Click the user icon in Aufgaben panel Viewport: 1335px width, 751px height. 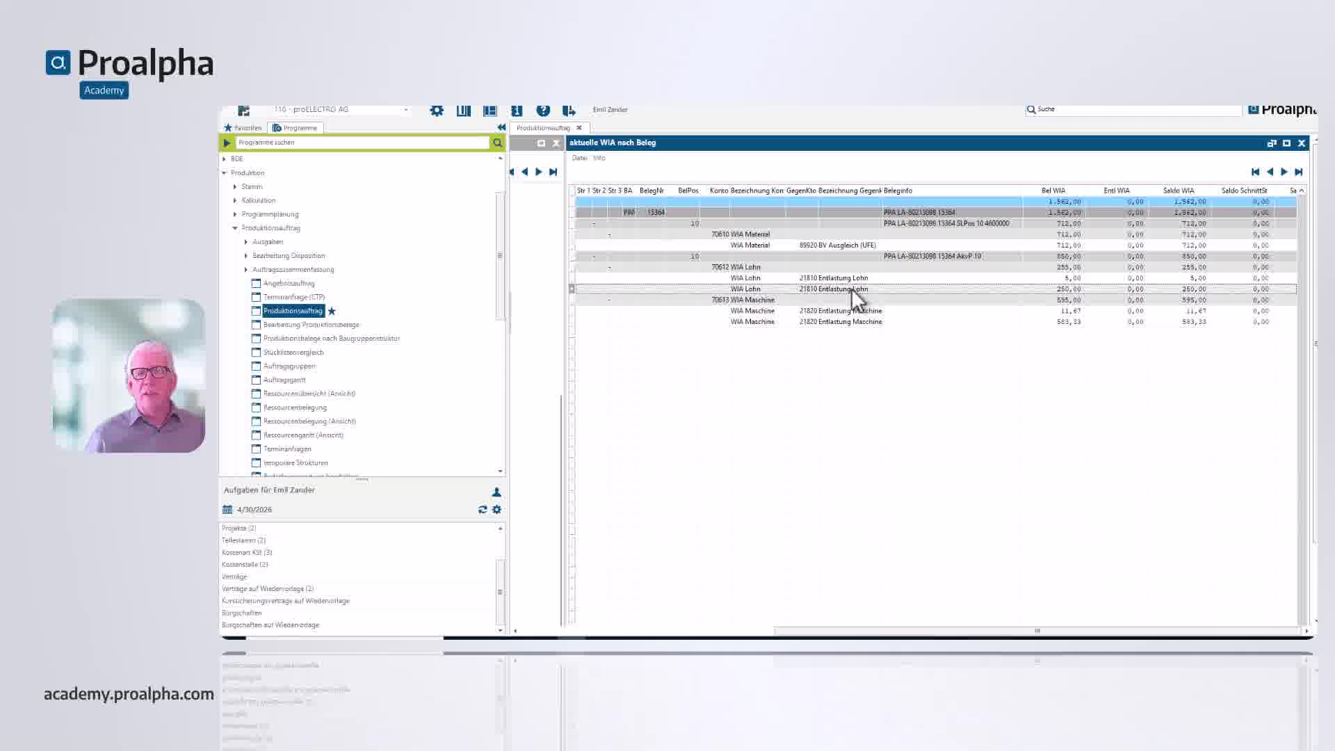pos(496,492)
